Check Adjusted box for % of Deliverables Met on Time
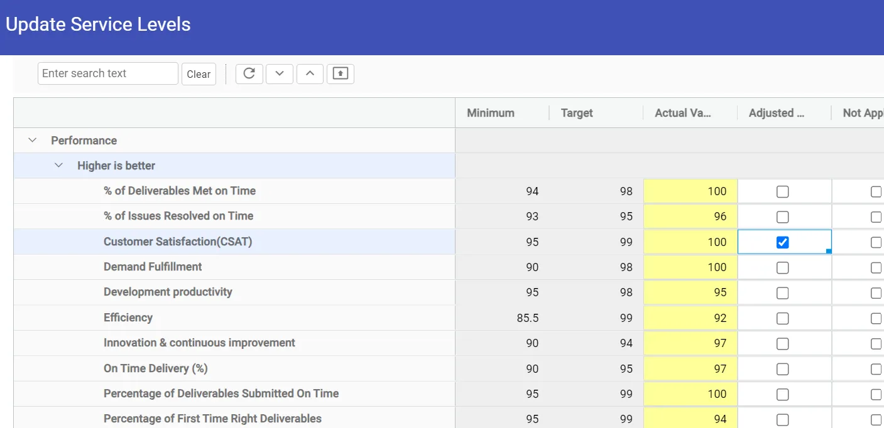Screen dimensions: 884x428 pyautogui.click(x=782, y=192)
